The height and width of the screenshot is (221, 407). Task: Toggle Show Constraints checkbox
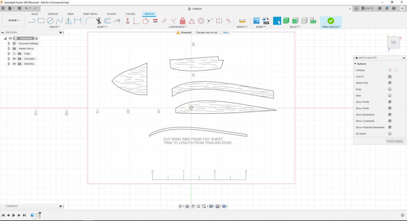(390, 121)
